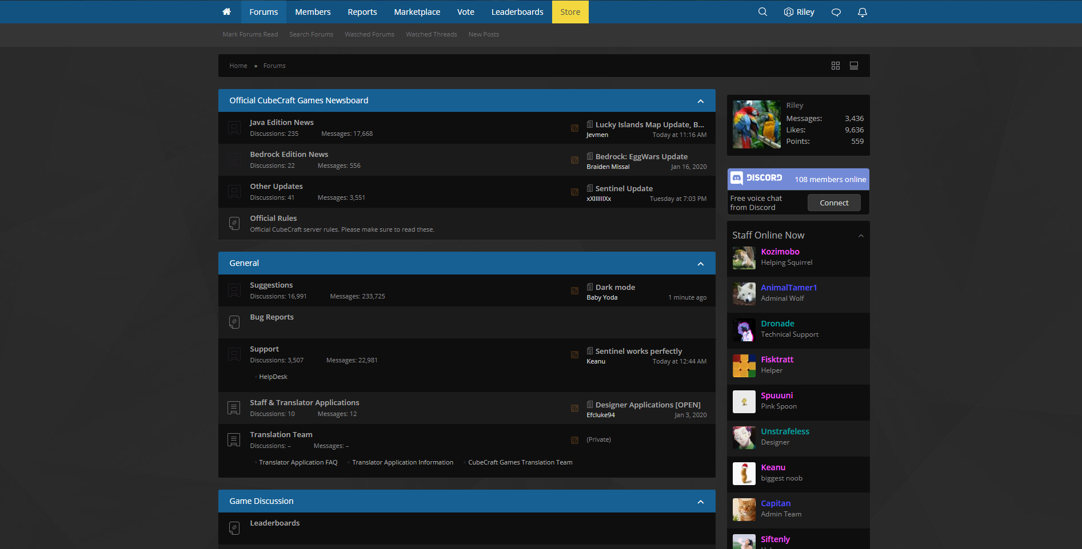Open Kozimobo's avatar image
This screenshot has width=1082, height=549.
(x=744, y=258)
